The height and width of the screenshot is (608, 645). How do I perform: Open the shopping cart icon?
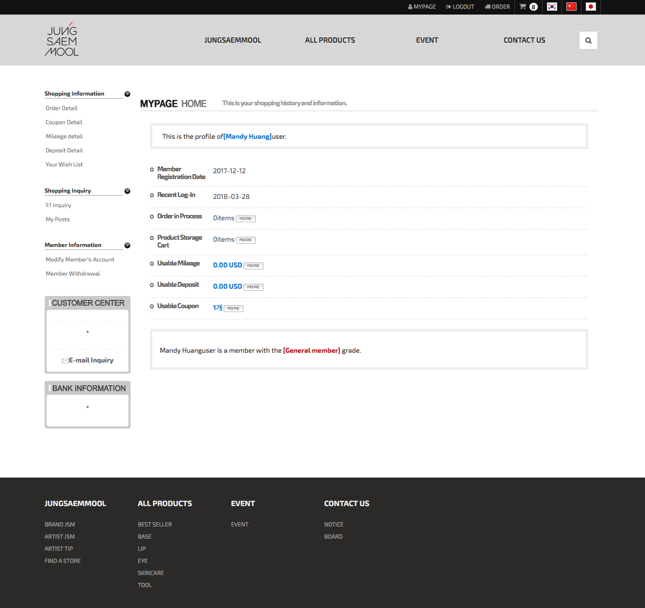523,7
